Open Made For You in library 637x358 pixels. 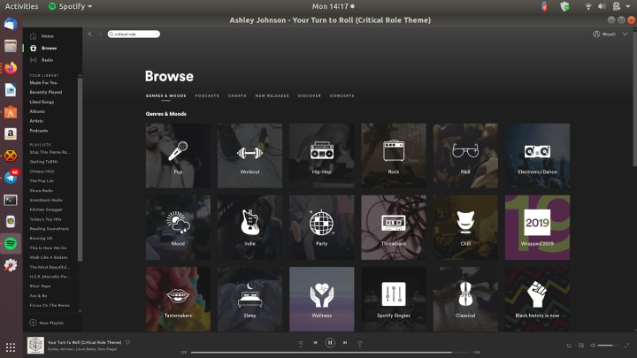(43, 83)
